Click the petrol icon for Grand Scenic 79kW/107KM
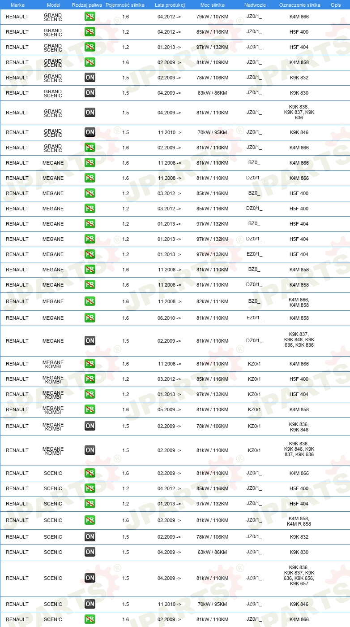The width and height of the screenshot is (350, 627). click(x=90, y=17)
